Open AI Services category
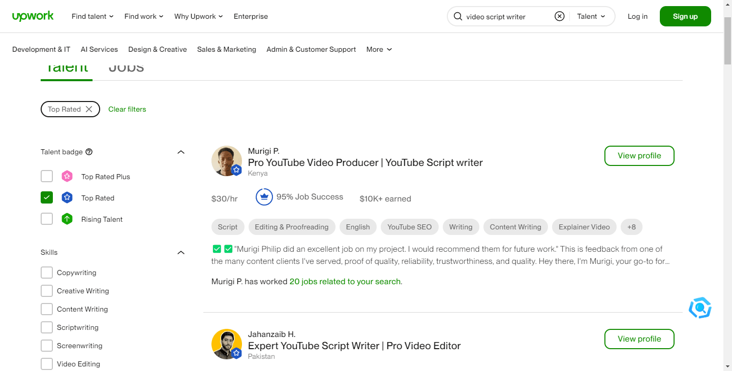Image resolution: width=732 pixels, height=371 pixels. 99,49
